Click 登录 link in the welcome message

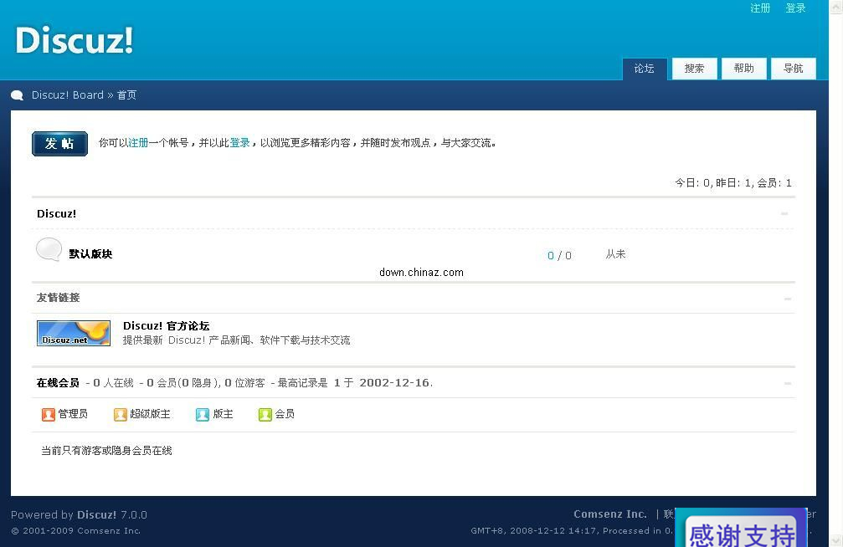239,143
